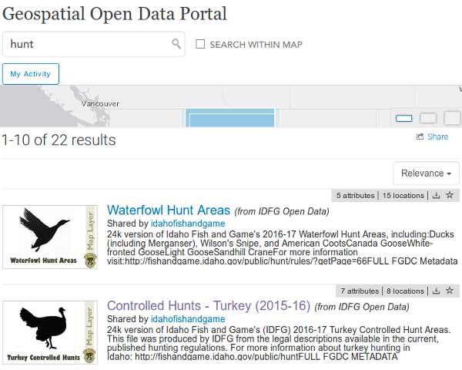The width and height of the screenshot is (462, 370).
Task: Open the Relevance sort dropdown
Action: pyautogui.click(x=426, y=173)
